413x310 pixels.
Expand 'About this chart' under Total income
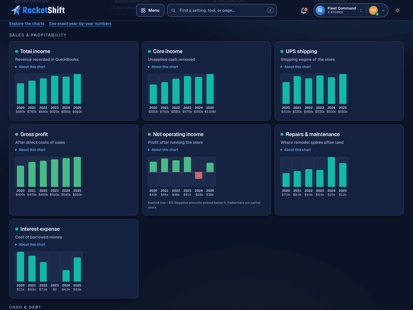tap(30, 67)
